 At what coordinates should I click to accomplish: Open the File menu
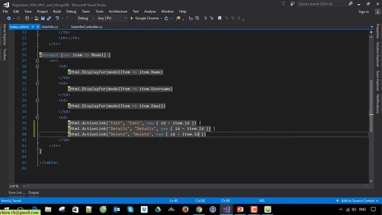point(5,11)
